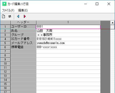This screenshot has width=115, height=93.
Task: Select row number 1 header
Action: pos(5,27)
